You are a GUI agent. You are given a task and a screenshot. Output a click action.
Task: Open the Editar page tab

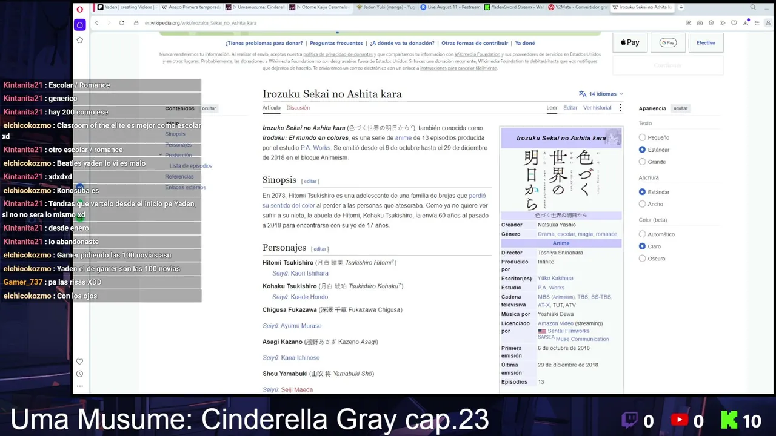click(570, 108)
